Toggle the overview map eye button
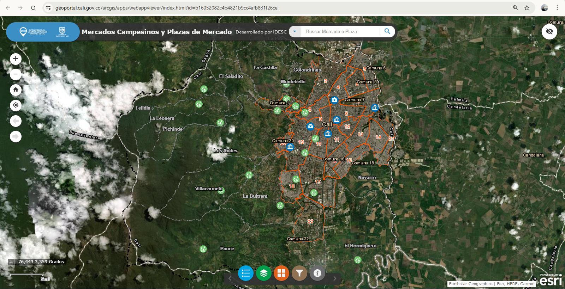 (549, 32)
